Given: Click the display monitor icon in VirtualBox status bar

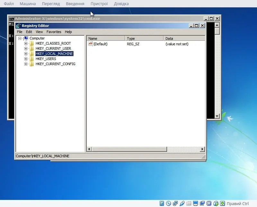Looking at the screenshot, I should [x=195, y=203].
